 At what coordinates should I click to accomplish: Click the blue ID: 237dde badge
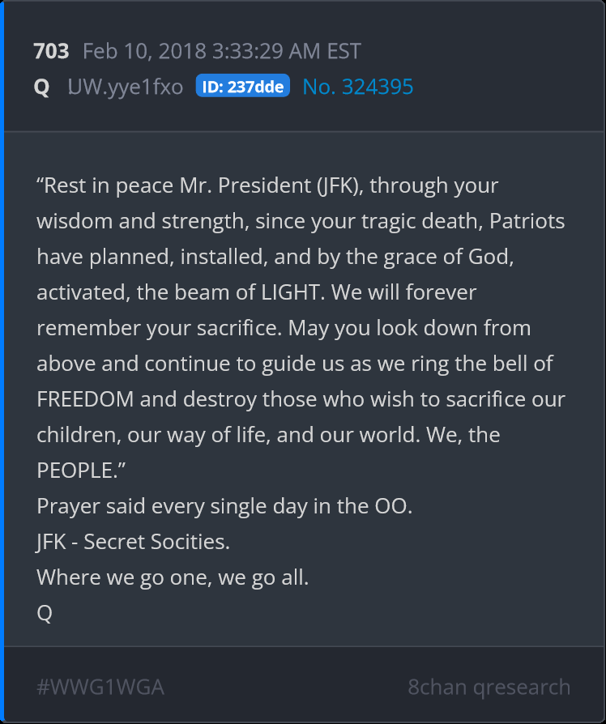click(x=242, y=87)
